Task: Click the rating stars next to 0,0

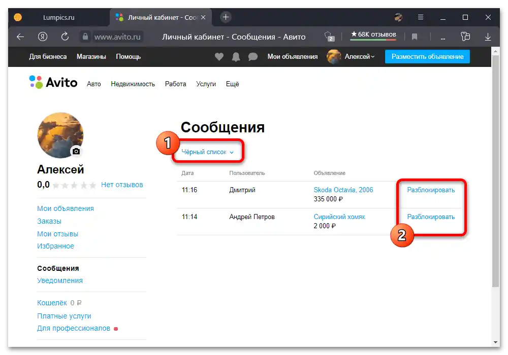Action: point(74,185)
